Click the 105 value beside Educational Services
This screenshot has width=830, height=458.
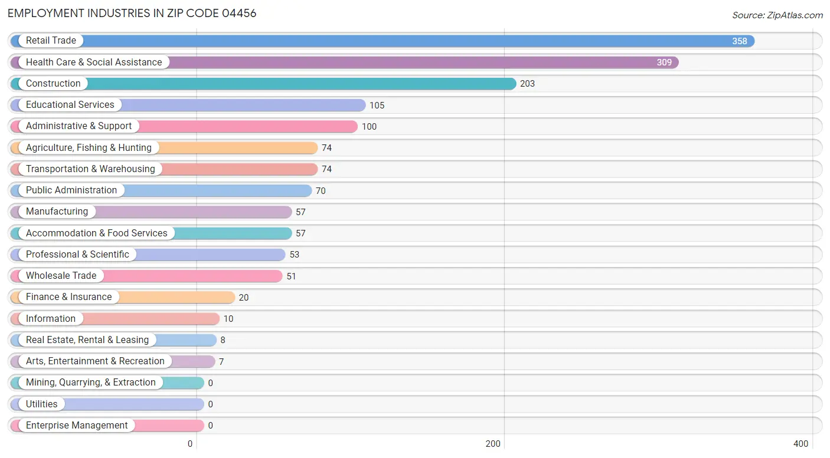[x=377, y=106]
